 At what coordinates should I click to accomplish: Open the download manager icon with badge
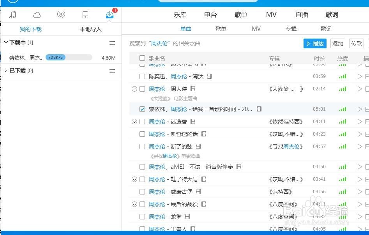pyautogui.click(x=109, y=14)
